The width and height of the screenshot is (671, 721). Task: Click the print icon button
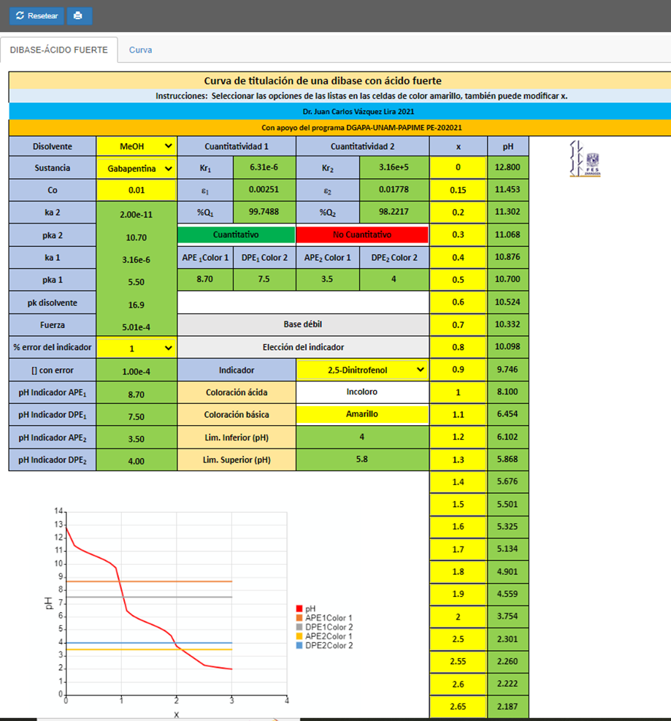[x=79, y=16]
